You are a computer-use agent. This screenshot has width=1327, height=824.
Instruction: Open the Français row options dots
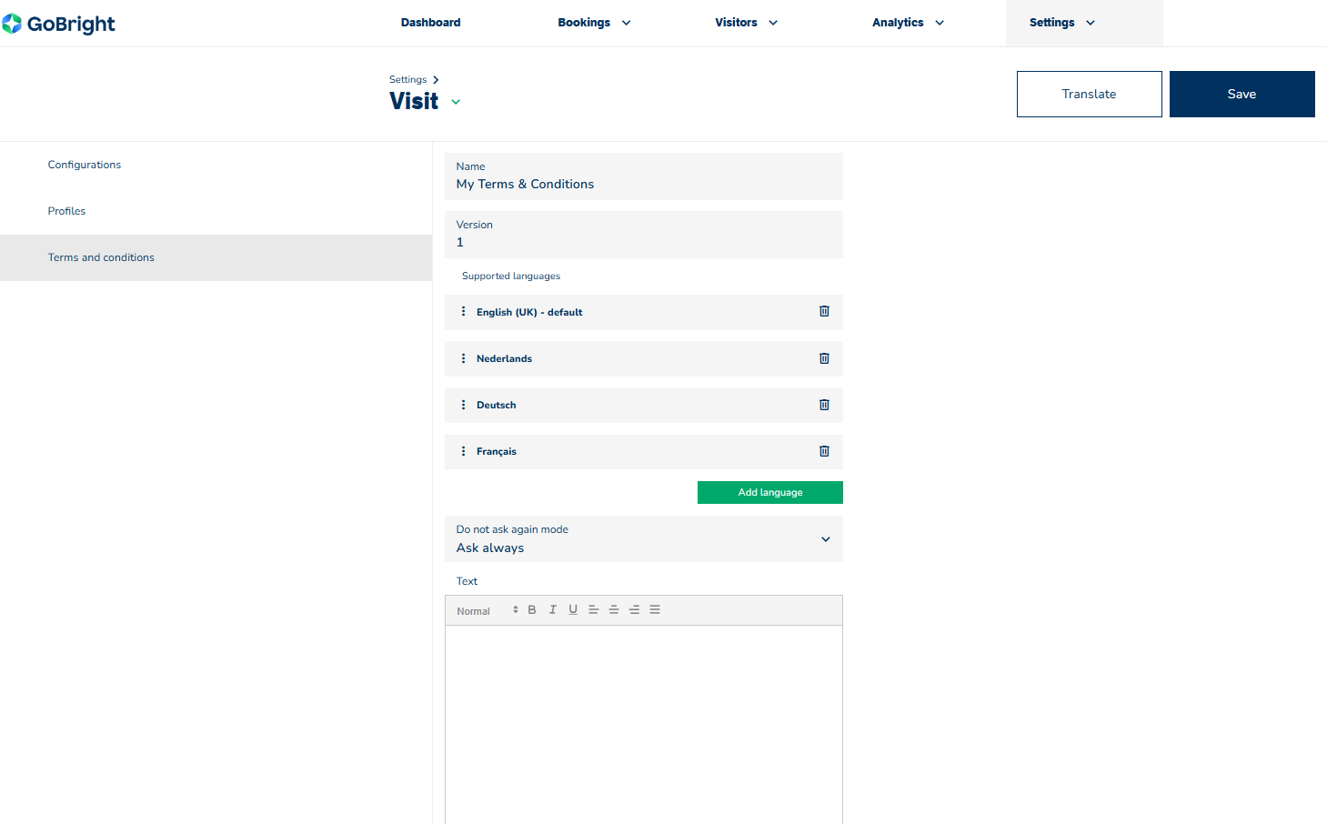pos(463,451)
